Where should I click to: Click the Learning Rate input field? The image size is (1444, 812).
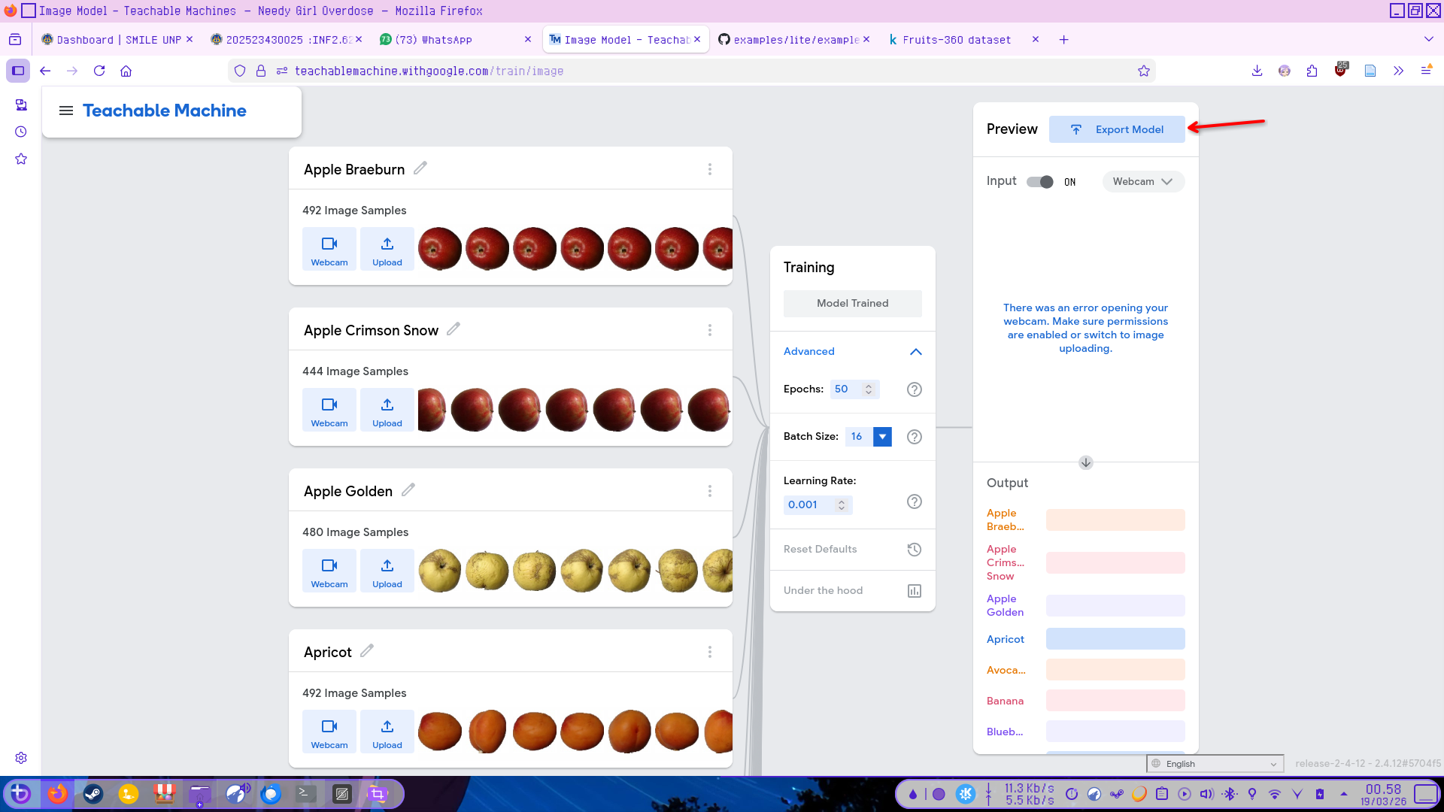[x=808, y=505]
